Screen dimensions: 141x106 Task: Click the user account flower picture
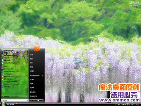(x=37, y=48)
